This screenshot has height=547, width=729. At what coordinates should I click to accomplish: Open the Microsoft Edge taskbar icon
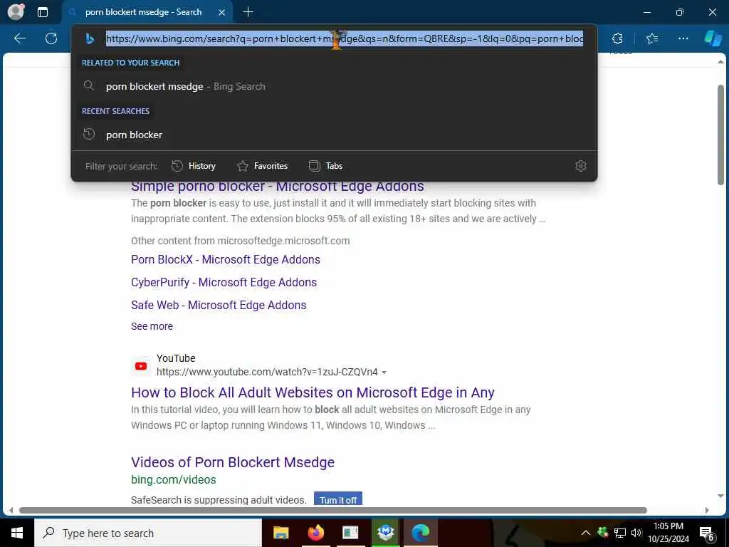click(x=420, y=533)
